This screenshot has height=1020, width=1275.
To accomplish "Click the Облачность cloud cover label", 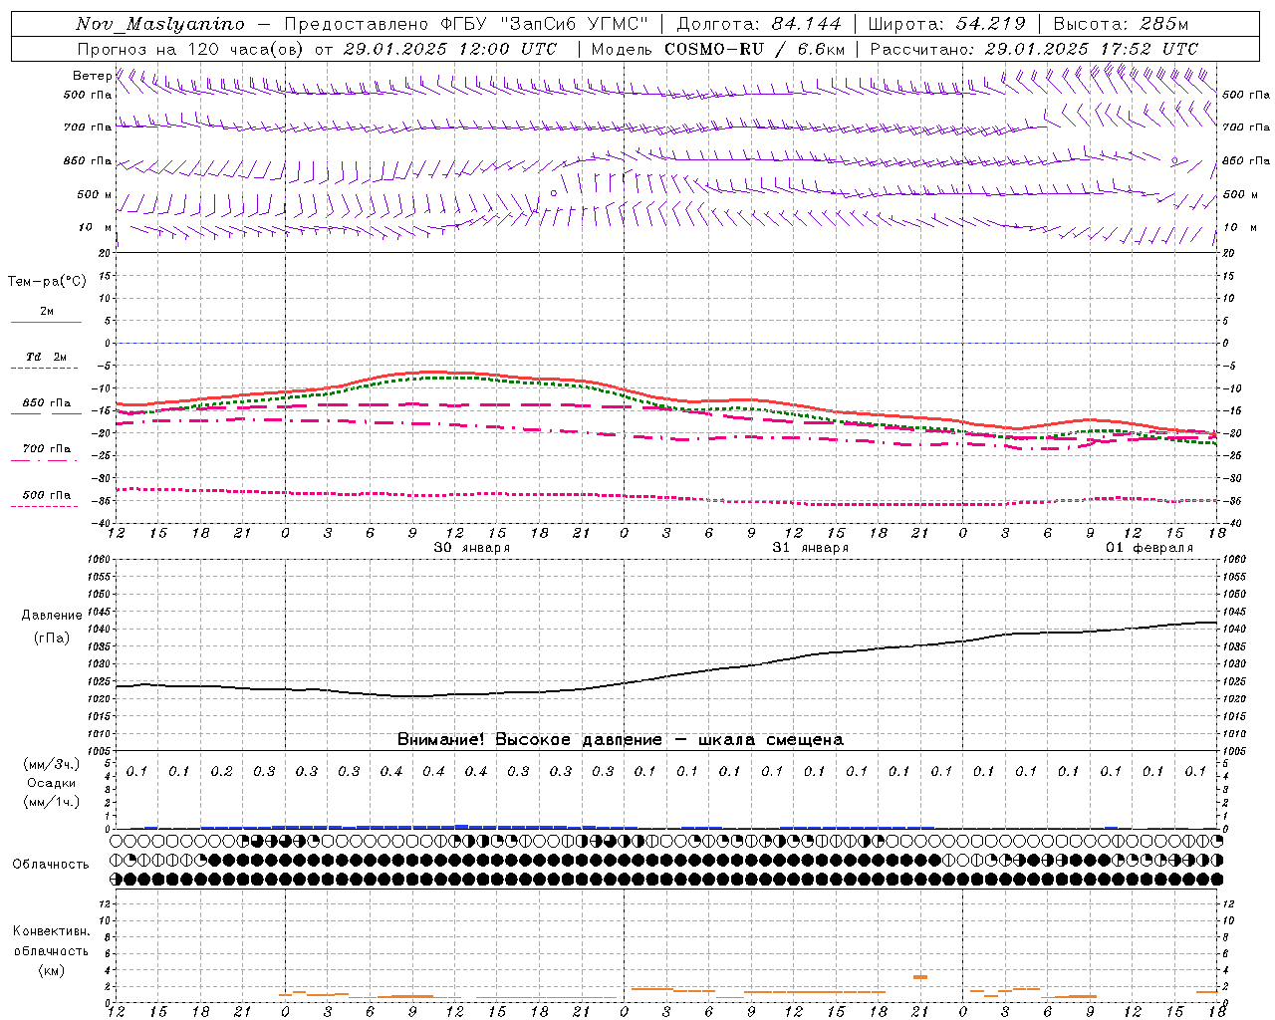I will coord(51,865).
